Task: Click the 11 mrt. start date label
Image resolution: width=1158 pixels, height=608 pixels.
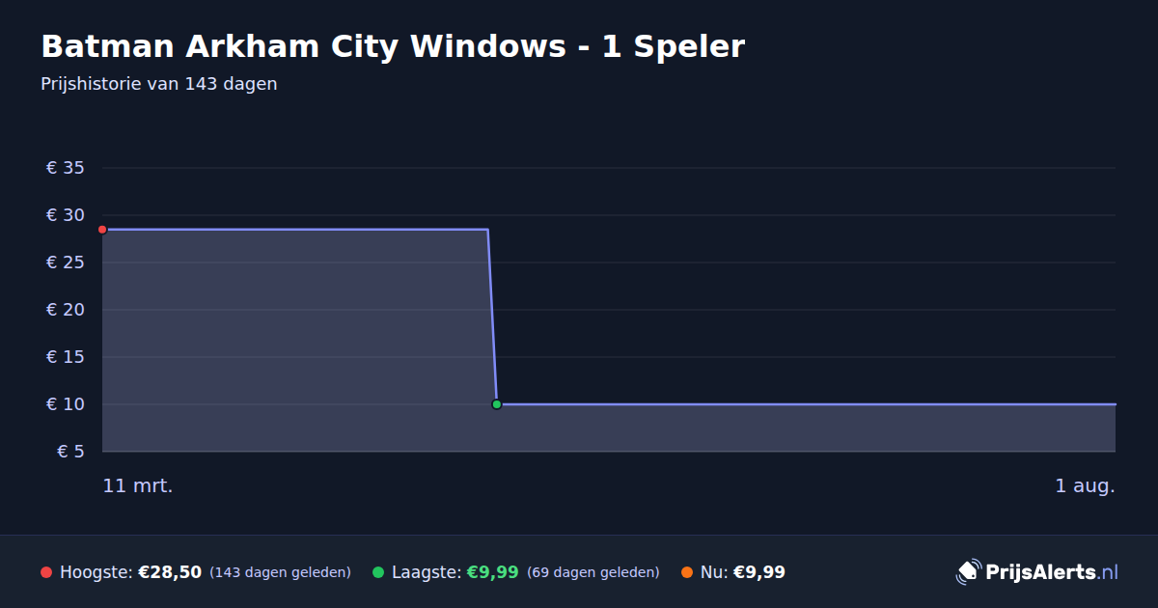Action: click(138, 486)
